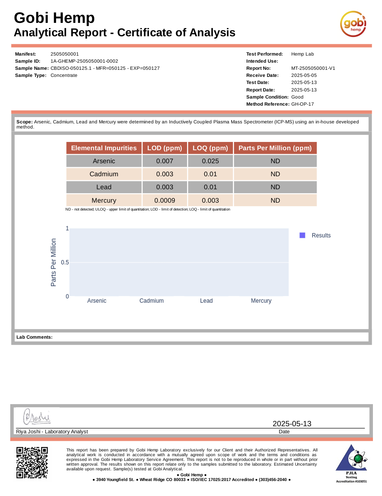Click the Gobi Hemp logo
The image size is (382, 496).
(353, 24)
